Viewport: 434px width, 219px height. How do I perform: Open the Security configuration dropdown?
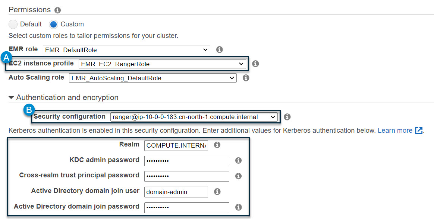point(194,117)
